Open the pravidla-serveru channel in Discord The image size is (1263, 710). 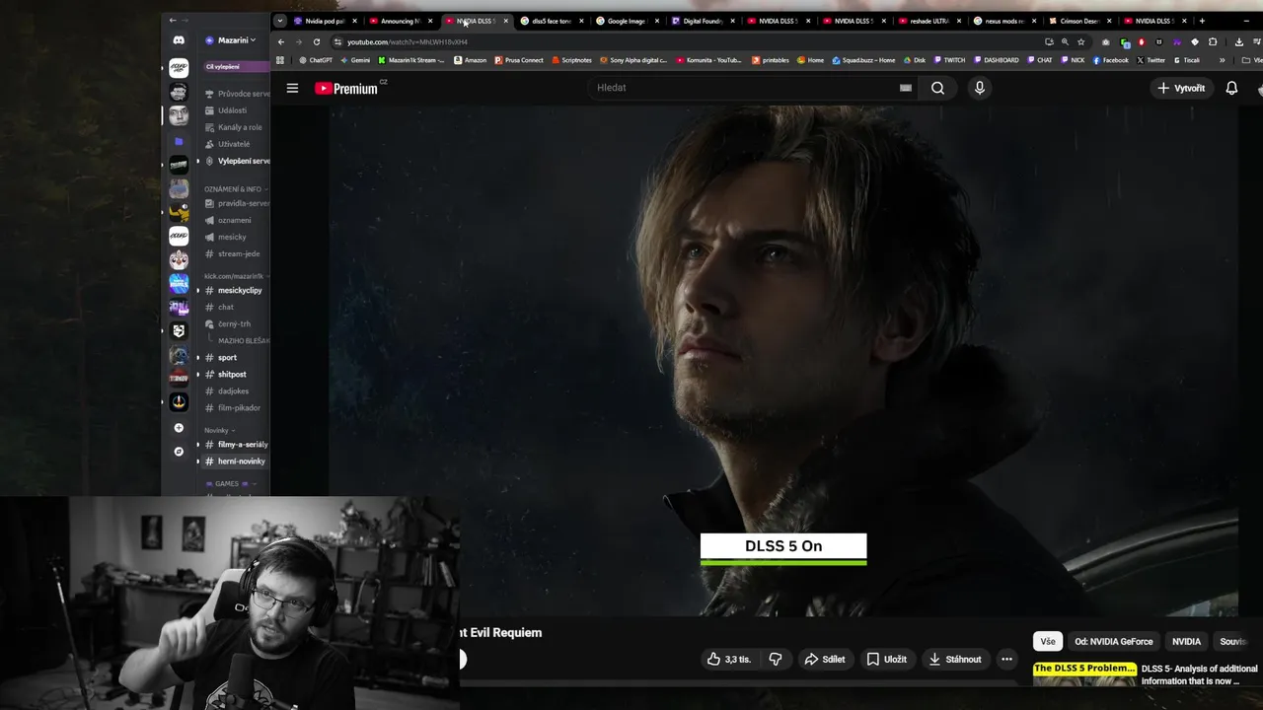[x=236, y=203]
